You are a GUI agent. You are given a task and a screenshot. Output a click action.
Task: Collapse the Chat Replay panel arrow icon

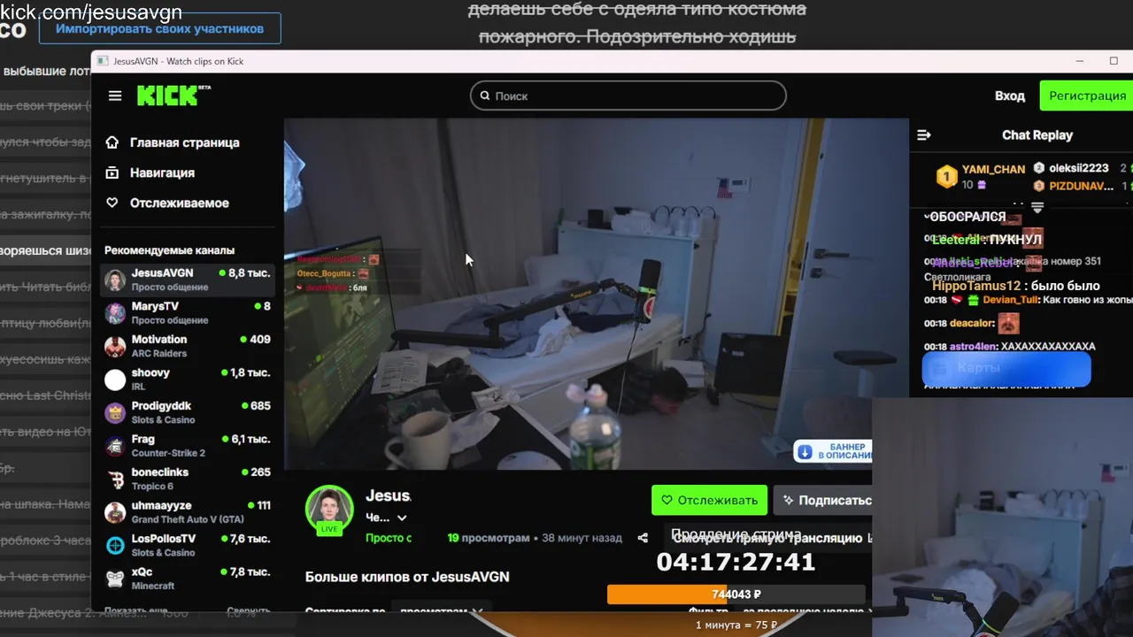click(924, 135)
